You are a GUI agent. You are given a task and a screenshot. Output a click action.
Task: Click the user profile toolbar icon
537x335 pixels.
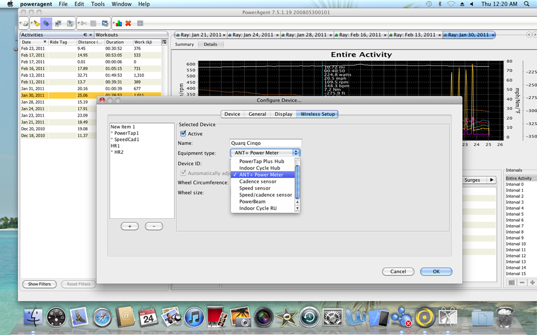(x=25, y=24)
